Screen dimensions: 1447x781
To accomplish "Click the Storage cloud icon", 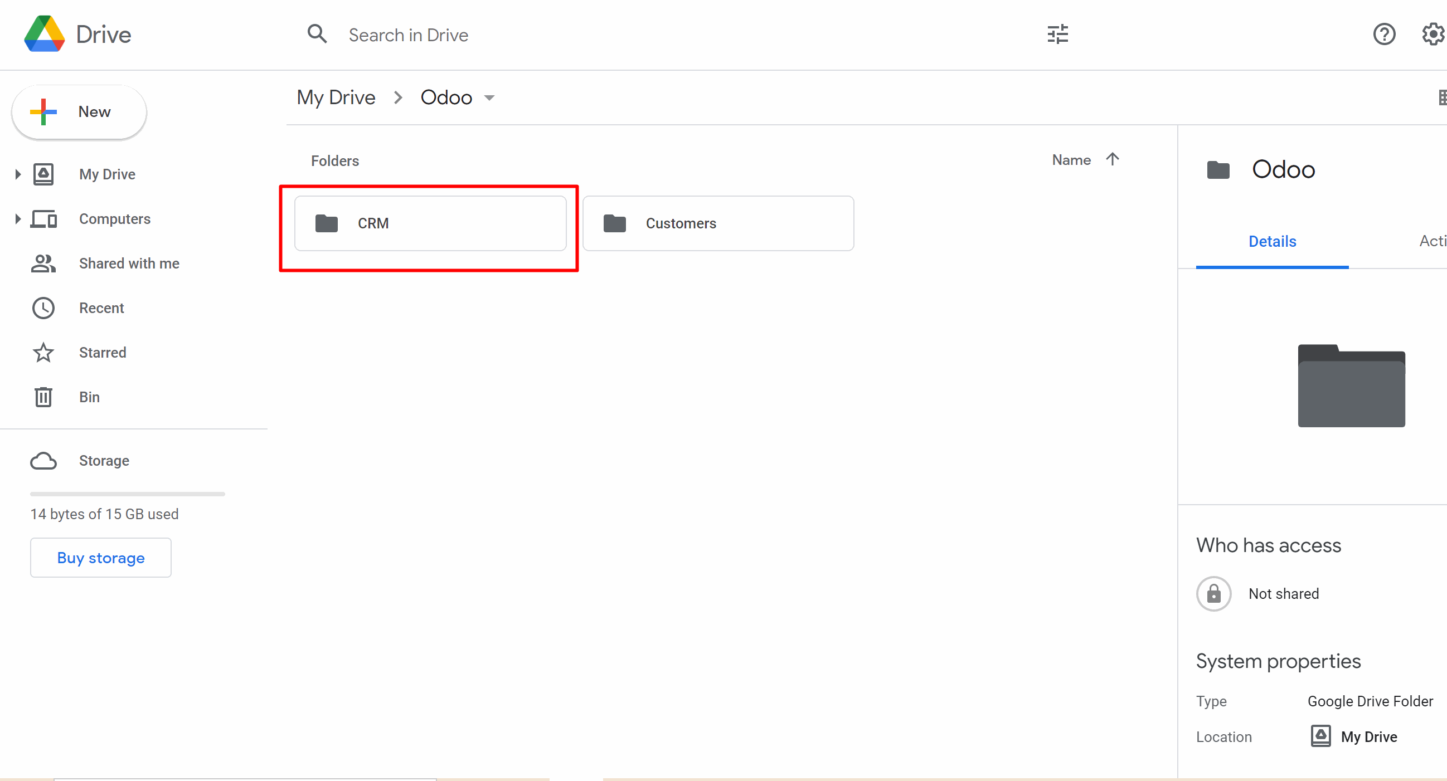I will pos(43,460).
